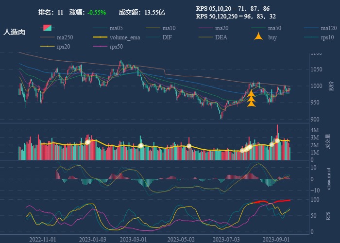Click the red-green candlestick legend icon
The width and height of the screenshot is (340, 243).
(47, 28)
